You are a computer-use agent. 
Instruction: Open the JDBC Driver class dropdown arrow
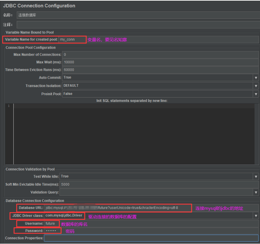click(x=256, y=216)
